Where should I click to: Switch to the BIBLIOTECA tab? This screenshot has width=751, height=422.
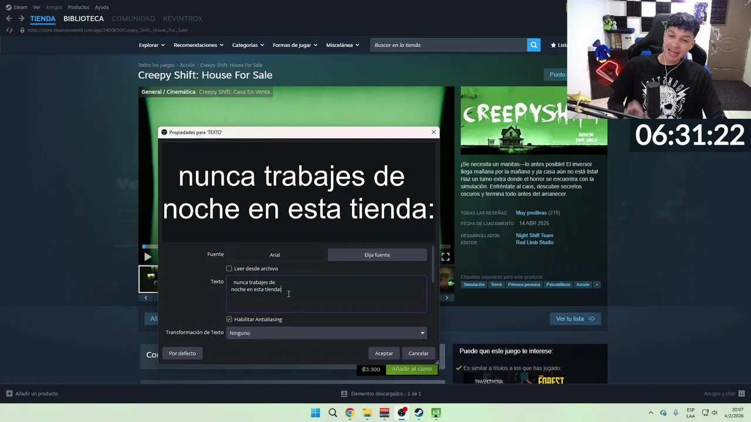(x=83, y=19)
